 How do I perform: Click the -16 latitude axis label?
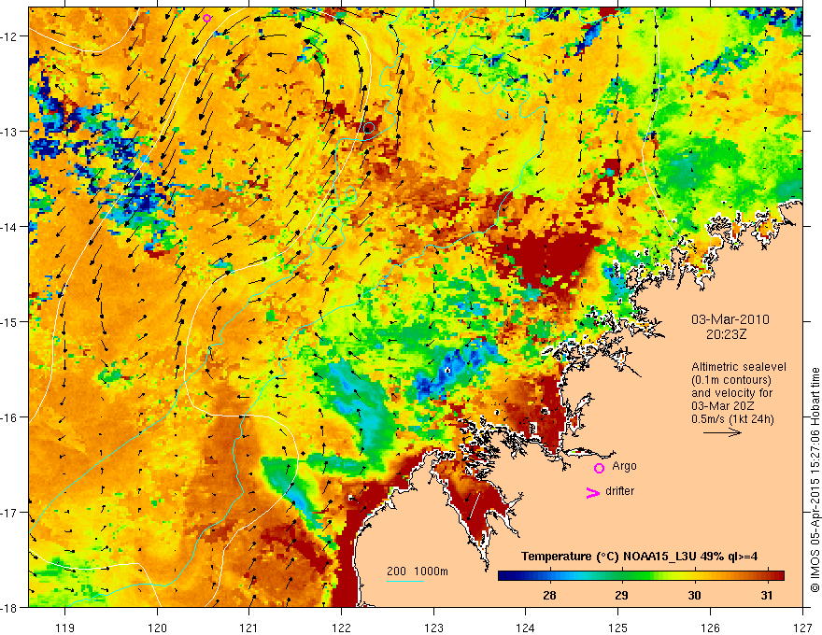coord(10,417)
